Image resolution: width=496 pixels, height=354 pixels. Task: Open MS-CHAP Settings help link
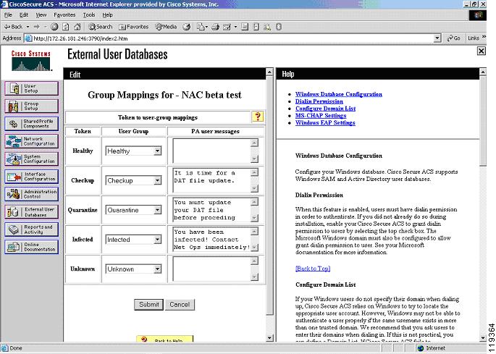click(321, 116)
